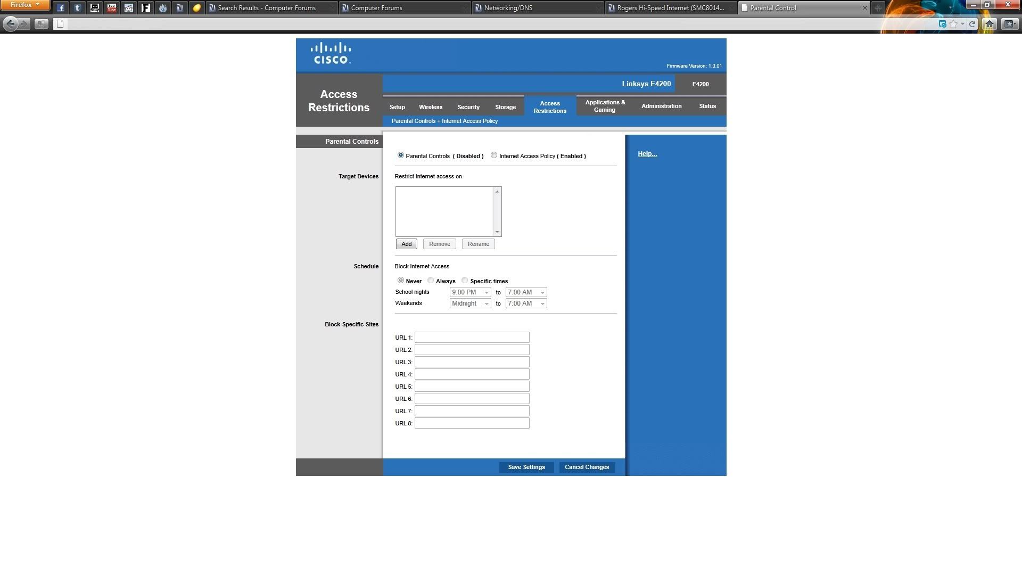Choose the Never block schedule option
Viewport: 1022px width, 575px height.
coord(401,280)
